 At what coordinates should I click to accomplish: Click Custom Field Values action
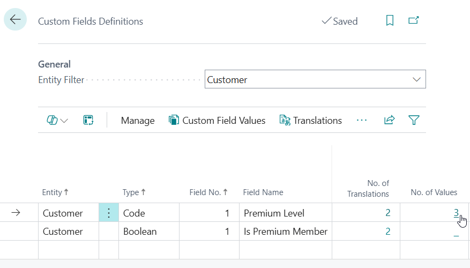coord(217,121)
